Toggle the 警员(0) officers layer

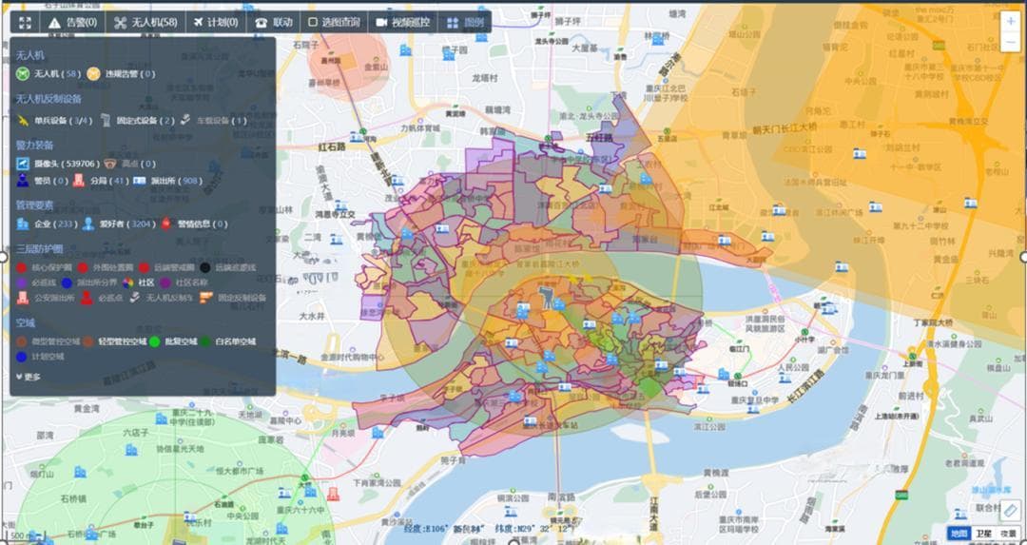click(43, 180)
